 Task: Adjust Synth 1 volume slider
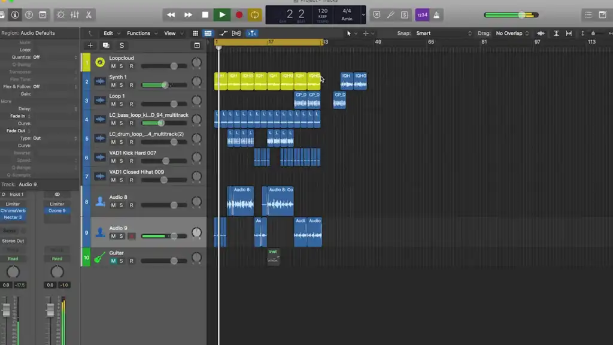(164, 85)
